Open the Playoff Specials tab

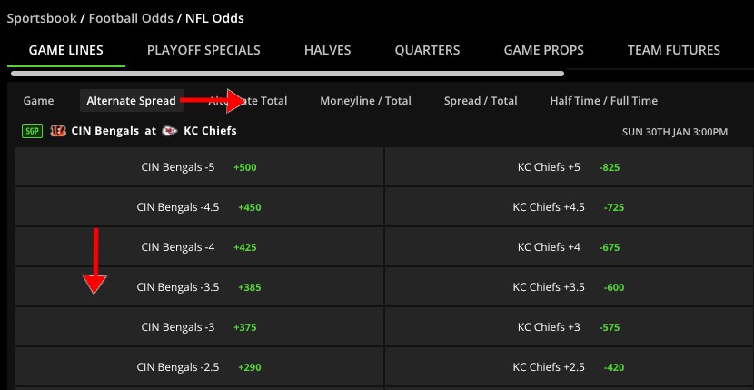point(203,50)
